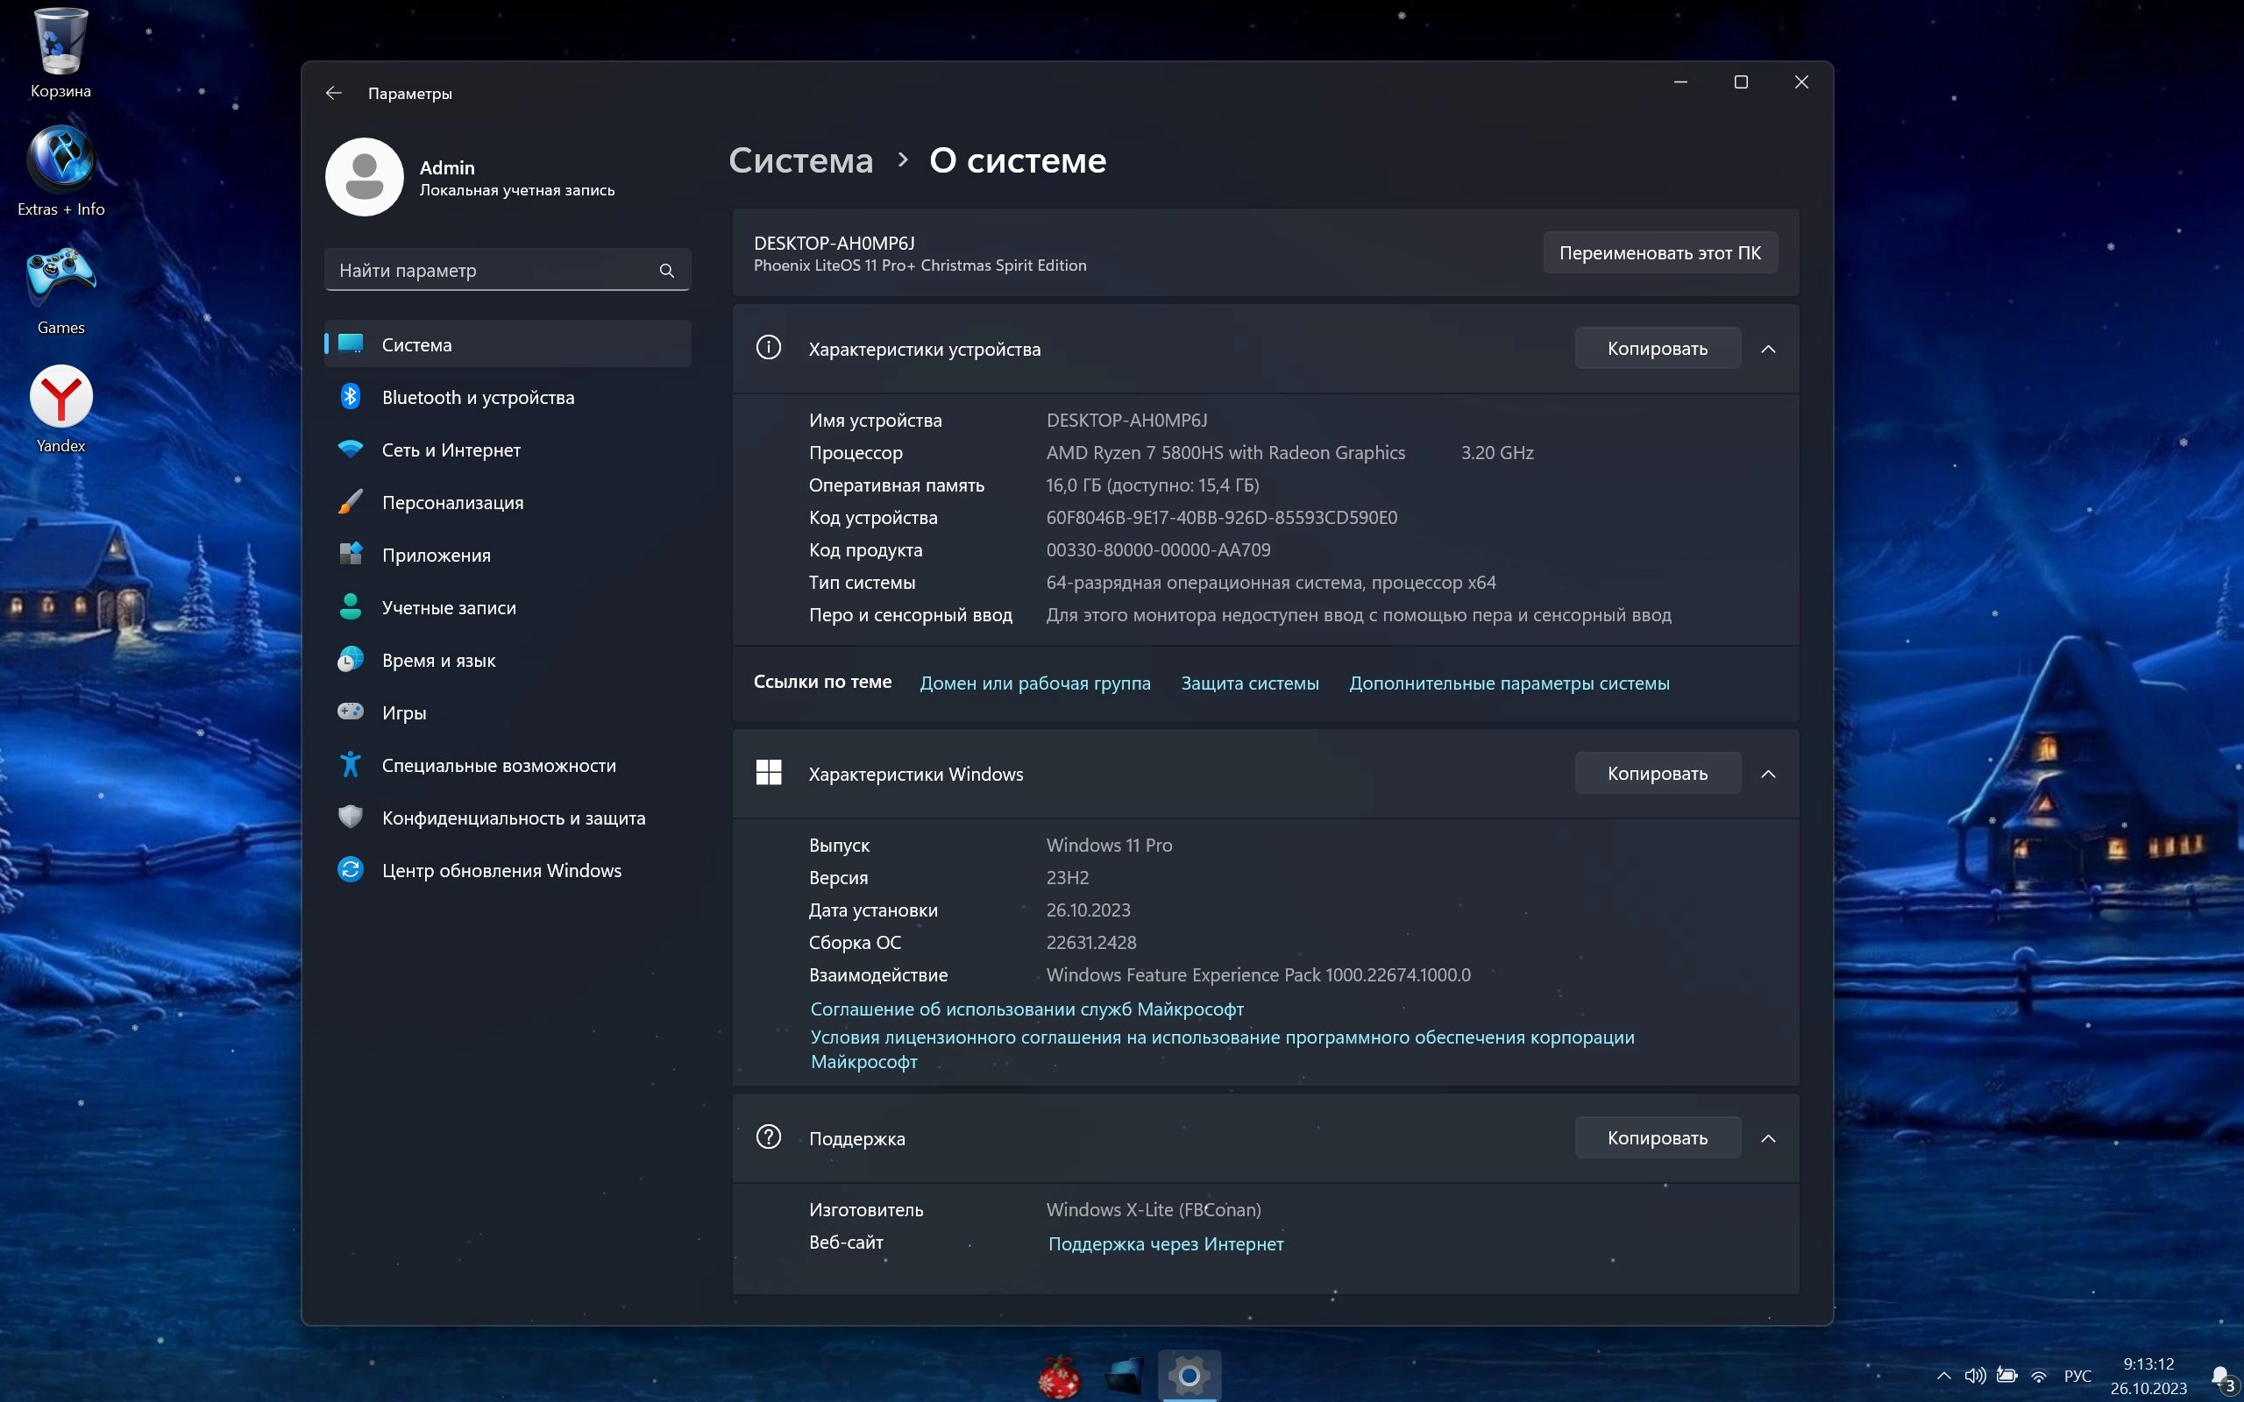Click the Settings gear in taskbar
This screenshot has height=1402, width=2244.
(1189, 1375)
